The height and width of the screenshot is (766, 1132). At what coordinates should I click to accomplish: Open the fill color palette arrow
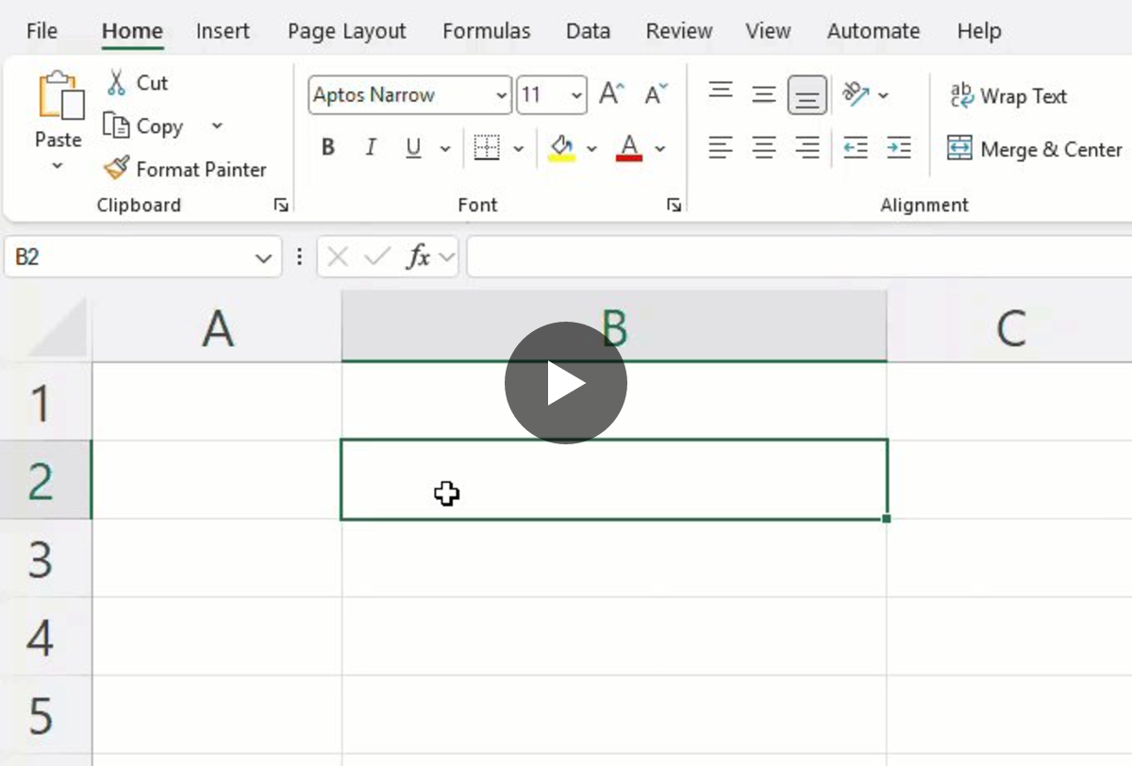[591, 148]
